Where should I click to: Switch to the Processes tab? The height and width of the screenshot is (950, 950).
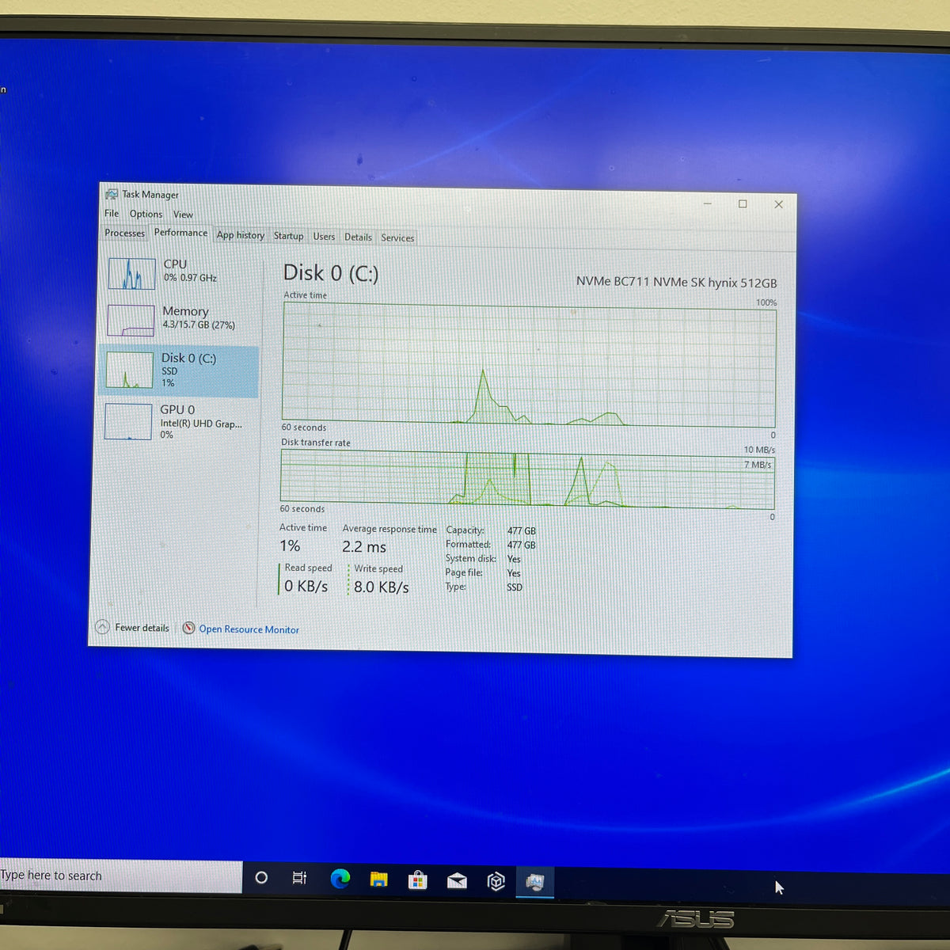tap(125, 233)
